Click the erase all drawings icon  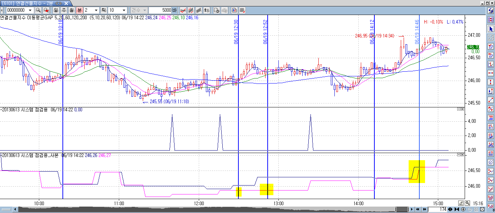(491, 55)
